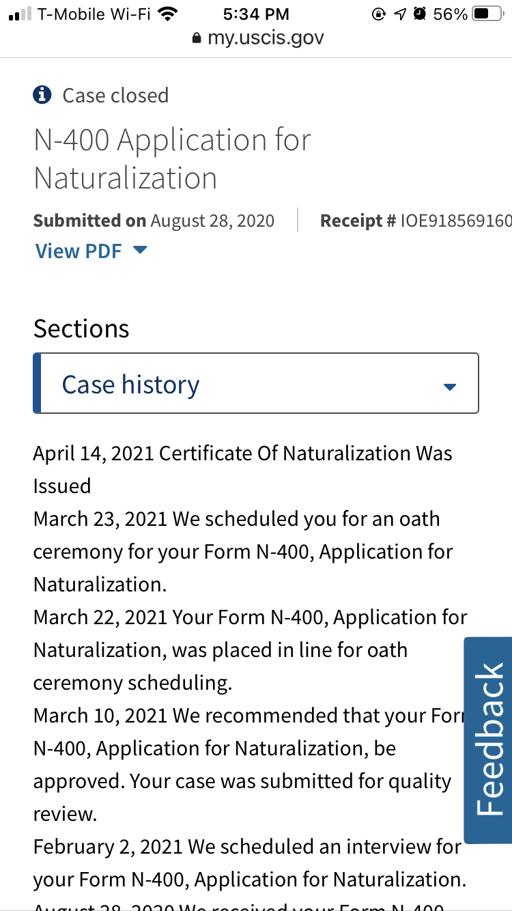Tap the February 2, 2021 interview scheduled entry
The height and width of the screenshot is (911, 512).
(250, 863)
